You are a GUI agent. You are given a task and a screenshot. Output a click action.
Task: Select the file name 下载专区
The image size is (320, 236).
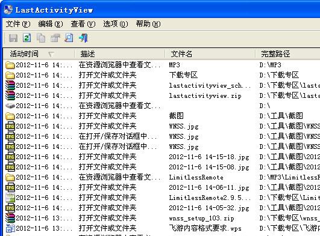[x=183, y=75]
